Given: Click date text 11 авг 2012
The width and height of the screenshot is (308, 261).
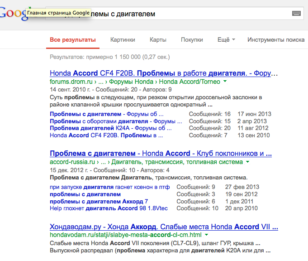Looking at the screenshot, I should [253, 128].
